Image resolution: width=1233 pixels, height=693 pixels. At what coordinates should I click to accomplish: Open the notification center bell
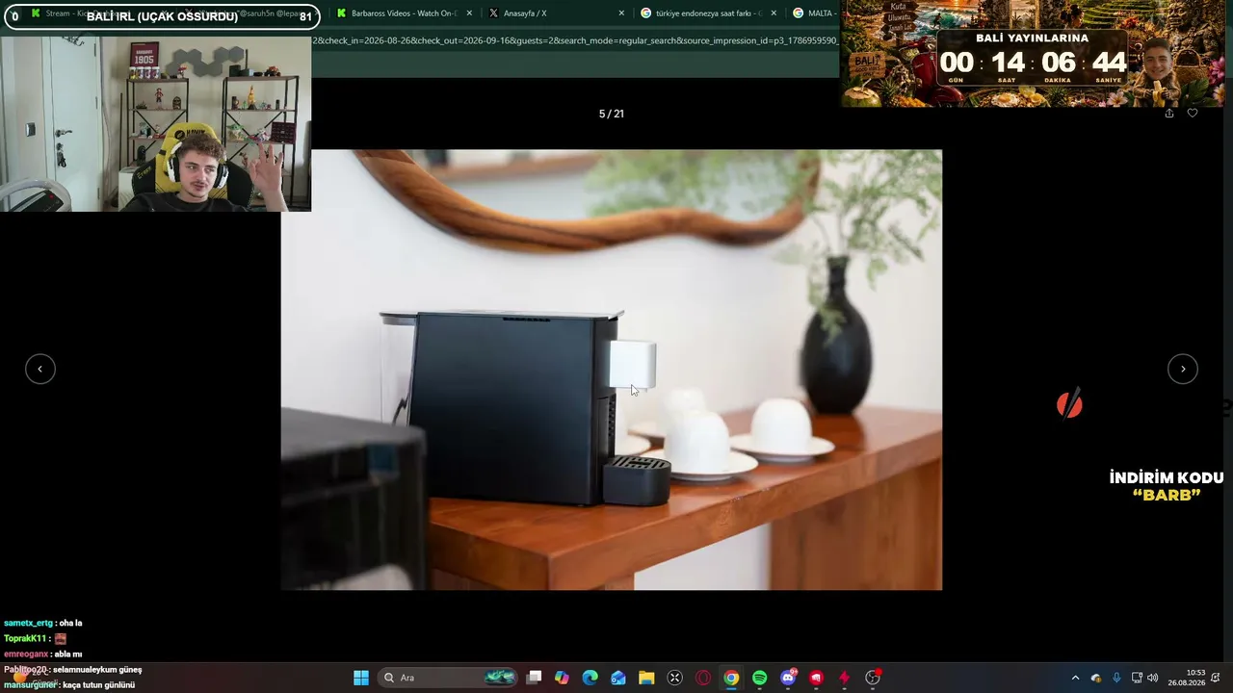pyautogui.click(x=1216, y=678)
